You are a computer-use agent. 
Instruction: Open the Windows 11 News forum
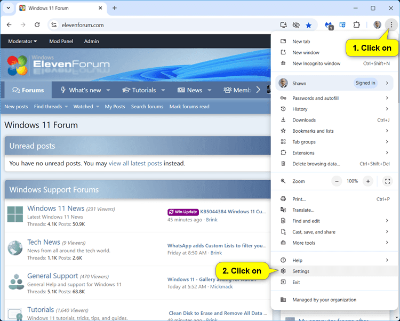55,208
